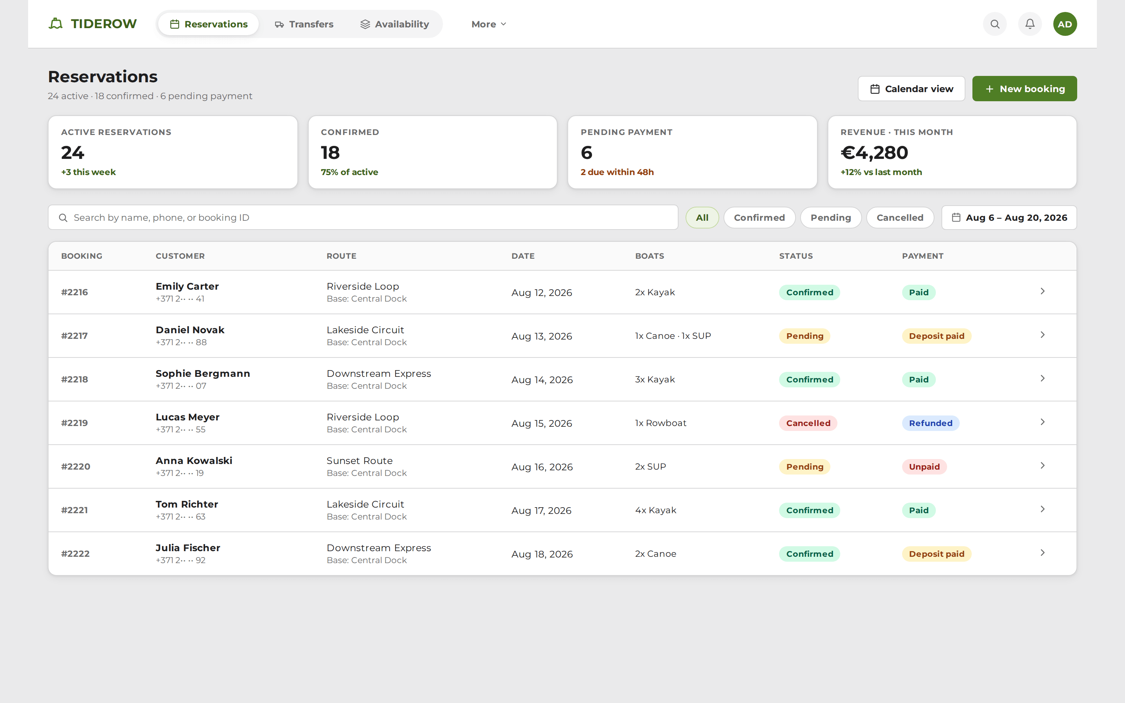Filter by Cancelled status chip
Viewport: 1125px width, 703px height.
coord(900,217)
